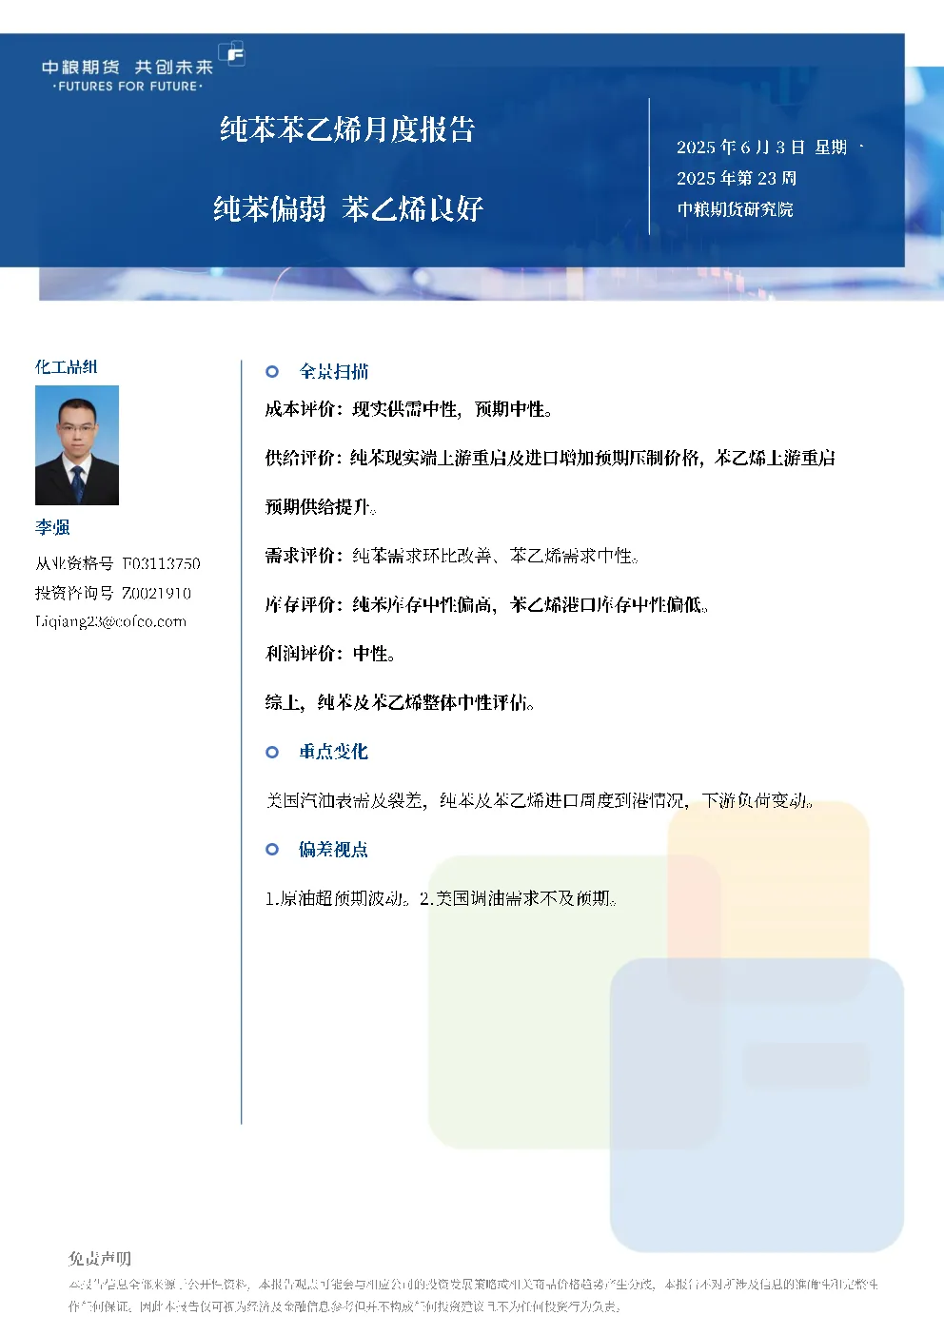
Task: Click the bullet circle beside 偏差视点
Action: pos(272,850)
